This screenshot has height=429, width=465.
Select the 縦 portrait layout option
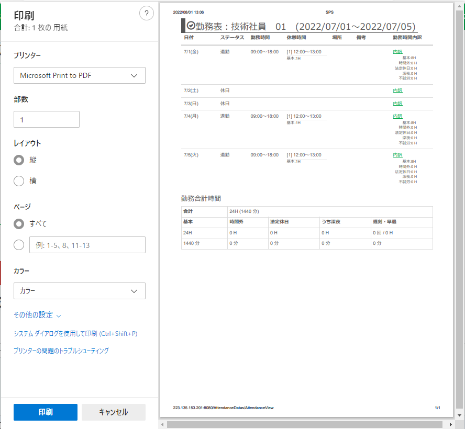pos(19,160)
